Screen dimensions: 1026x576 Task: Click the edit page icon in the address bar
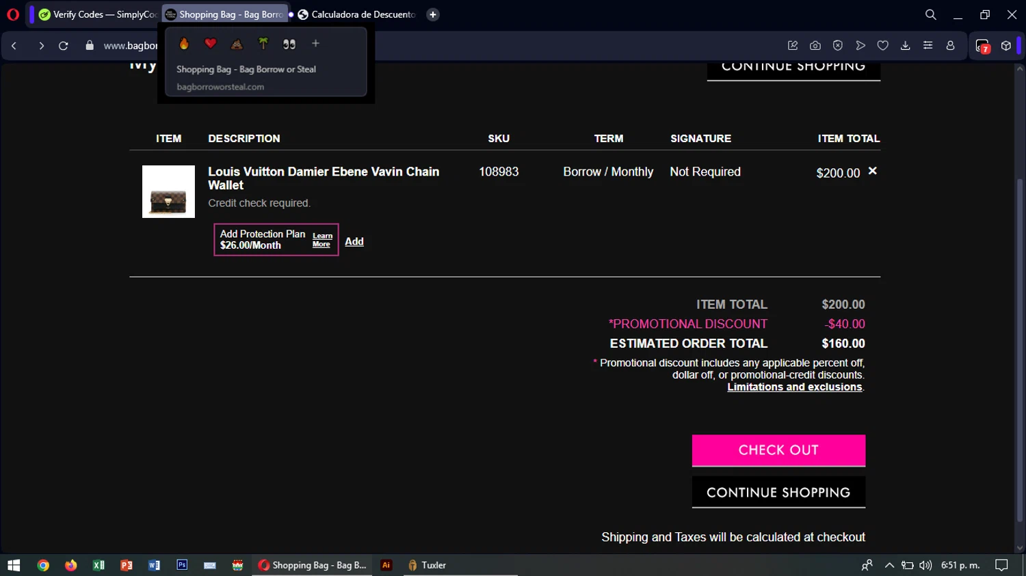(793, 46)
